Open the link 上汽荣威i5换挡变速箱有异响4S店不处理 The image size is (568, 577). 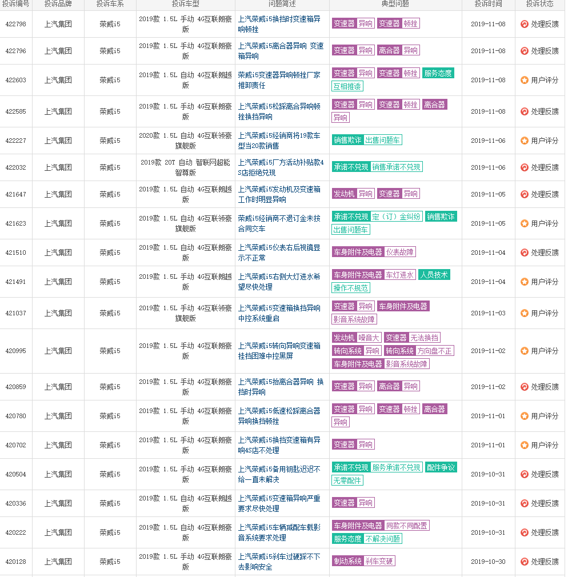tap(279, 445)
